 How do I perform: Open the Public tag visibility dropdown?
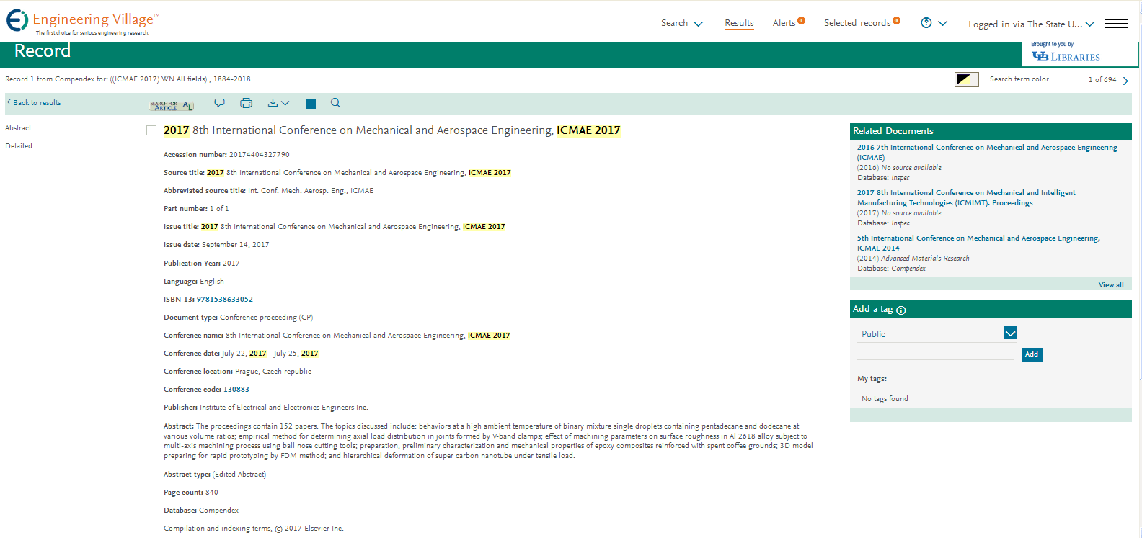pos(1010,333)
